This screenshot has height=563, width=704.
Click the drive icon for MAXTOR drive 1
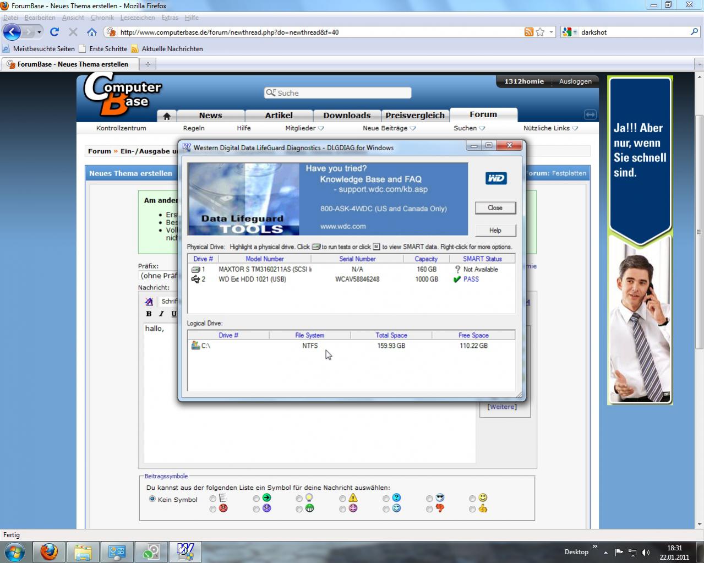195,270
